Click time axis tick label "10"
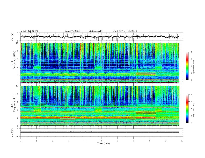The image size is (205, 158). tap(182, 141)
